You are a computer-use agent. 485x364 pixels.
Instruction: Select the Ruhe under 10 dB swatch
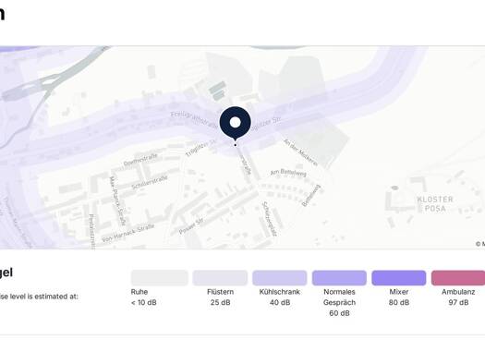[x=159, y=278]
